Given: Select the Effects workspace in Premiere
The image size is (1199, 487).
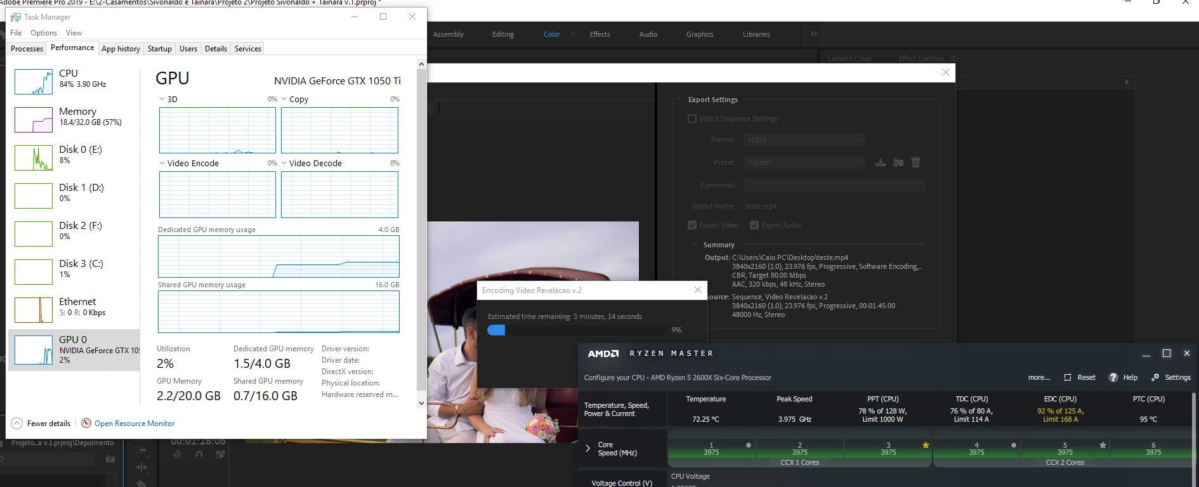Looking at the screenshot, I should (x=599, y=34).
